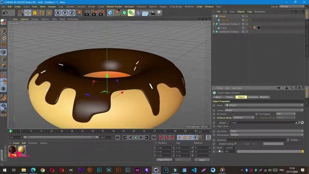Click Render View clapperboard icon

(87, 13)
